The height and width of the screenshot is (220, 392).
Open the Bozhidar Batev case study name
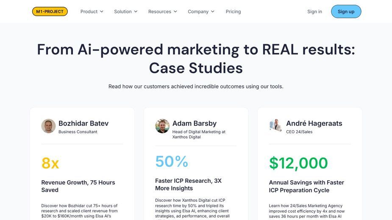coord(83,124)
